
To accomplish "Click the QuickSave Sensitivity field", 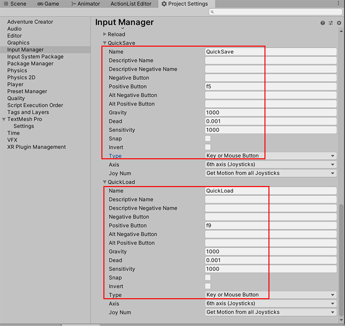I will [270, 130].
